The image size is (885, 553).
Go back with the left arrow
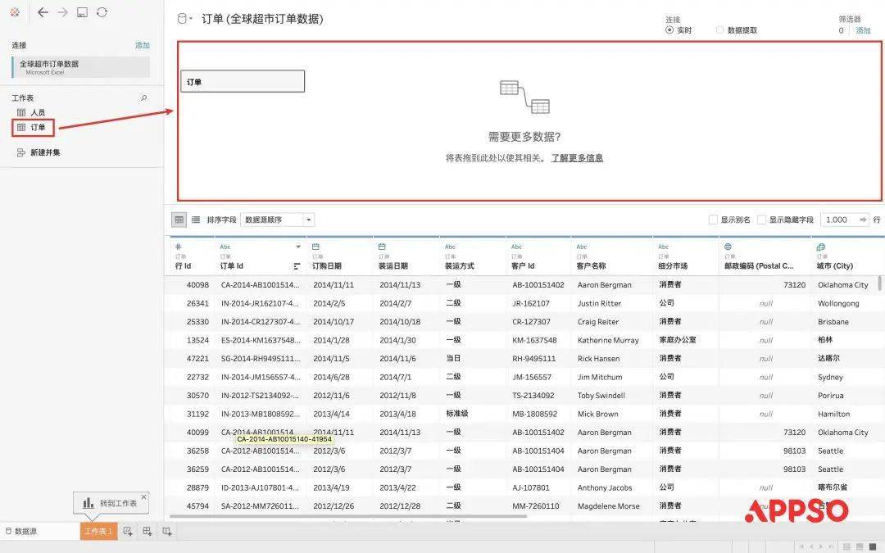(43, 12)
